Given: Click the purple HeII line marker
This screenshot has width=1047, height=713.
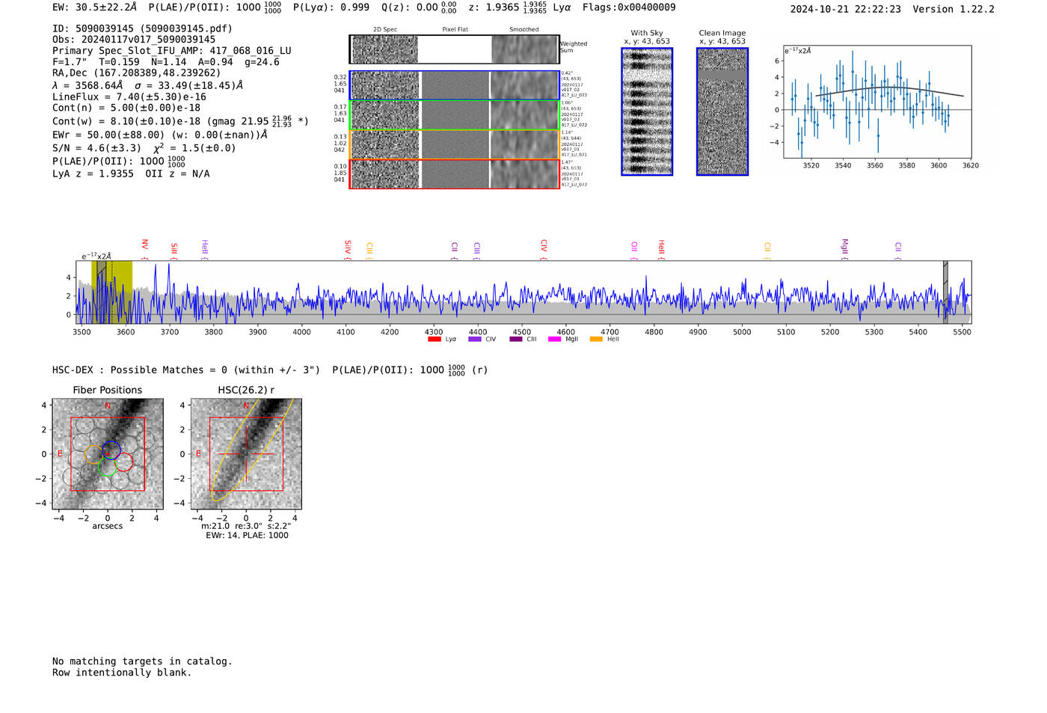Looking at the screenshot, I should coord(204,248).
